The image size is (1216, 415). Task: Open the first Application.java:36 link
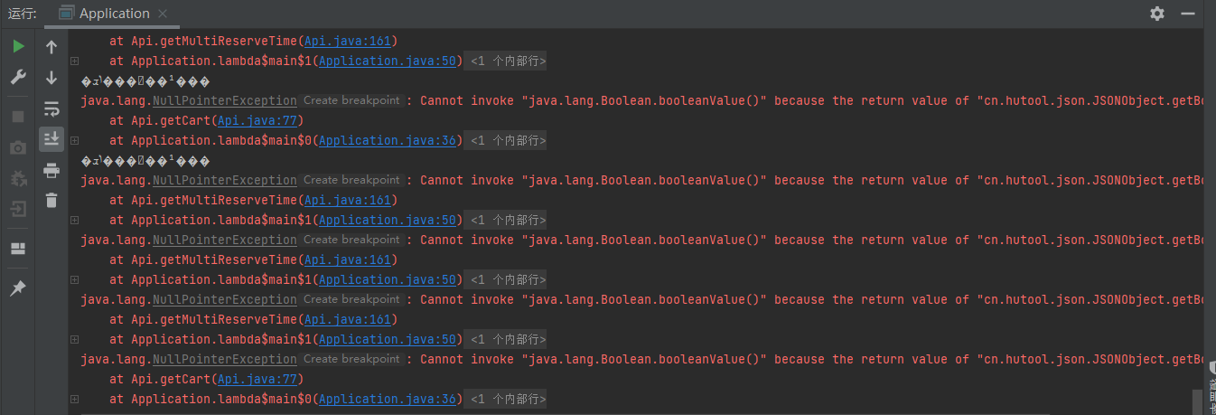tap(387, 140)
